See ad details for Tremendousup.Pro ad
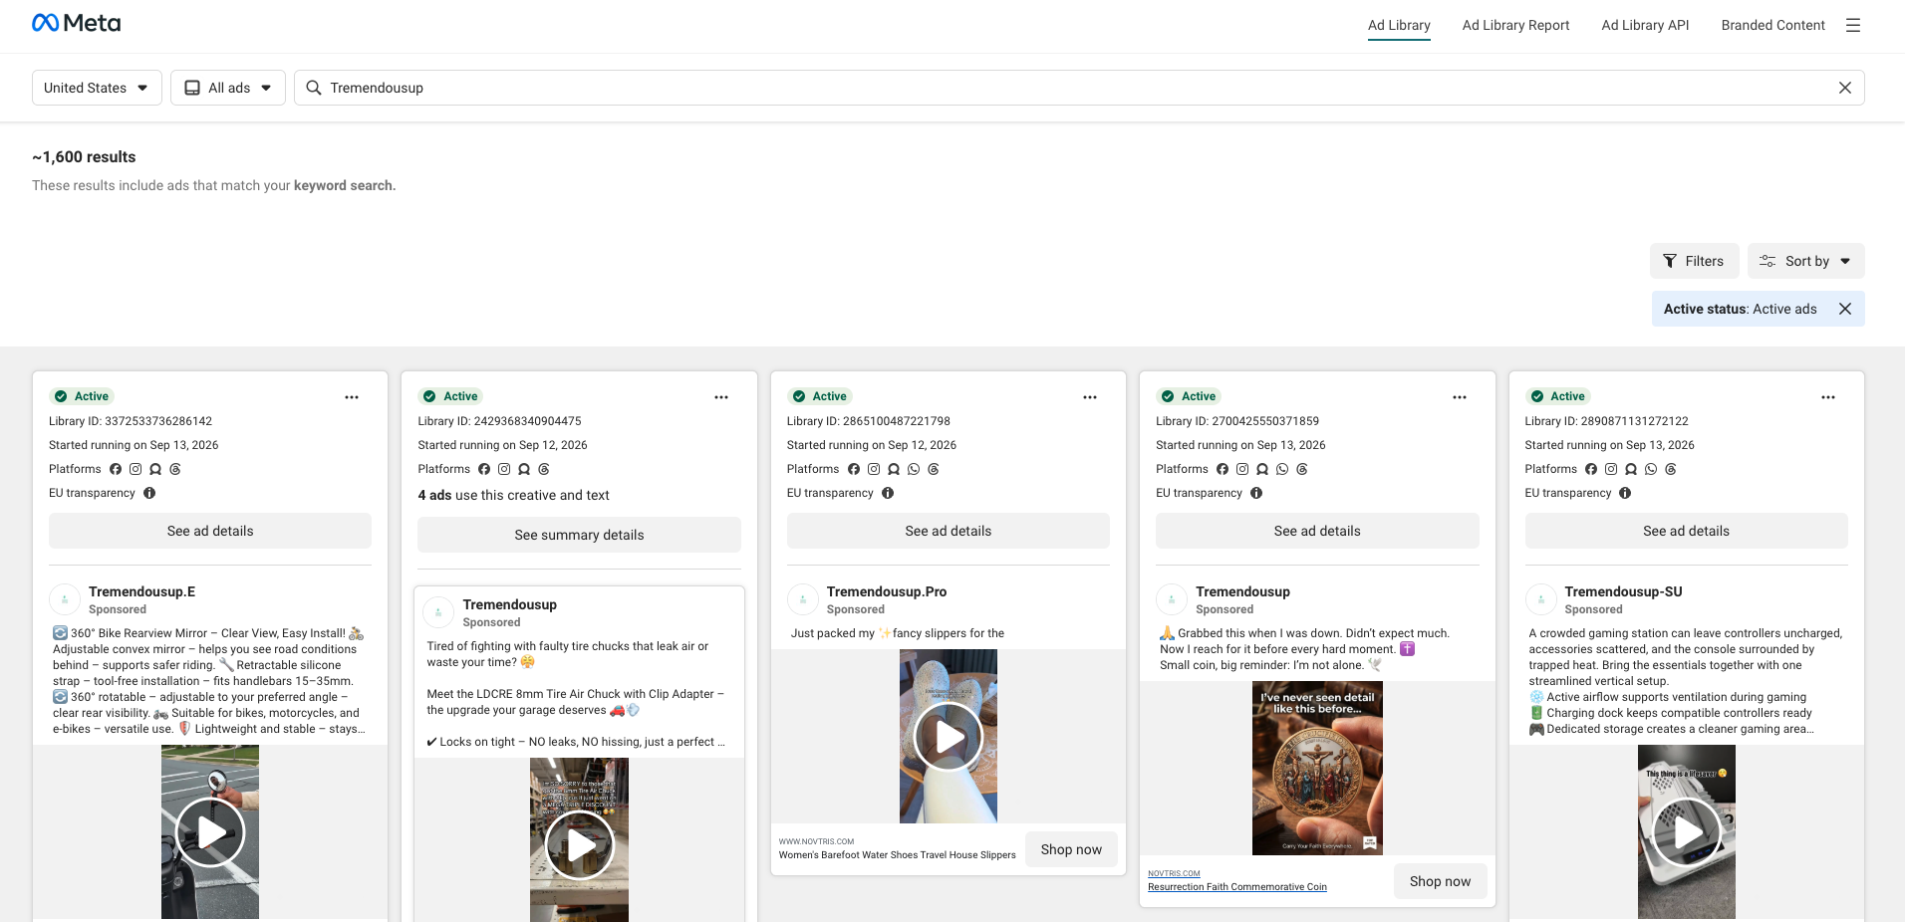This screenshot has height=922, width=1905. [949, 531]
